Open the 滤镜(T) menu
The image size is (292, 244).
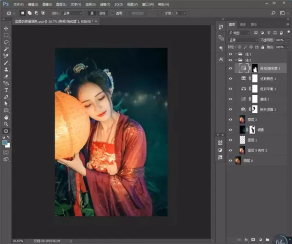(105, 4)
